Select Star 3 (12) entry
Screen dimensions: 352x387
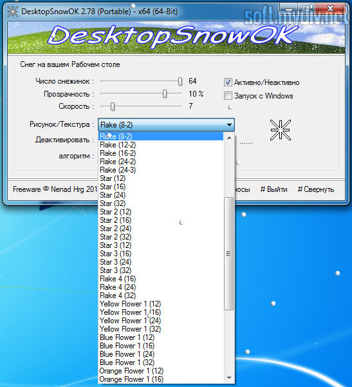point(161,245)
